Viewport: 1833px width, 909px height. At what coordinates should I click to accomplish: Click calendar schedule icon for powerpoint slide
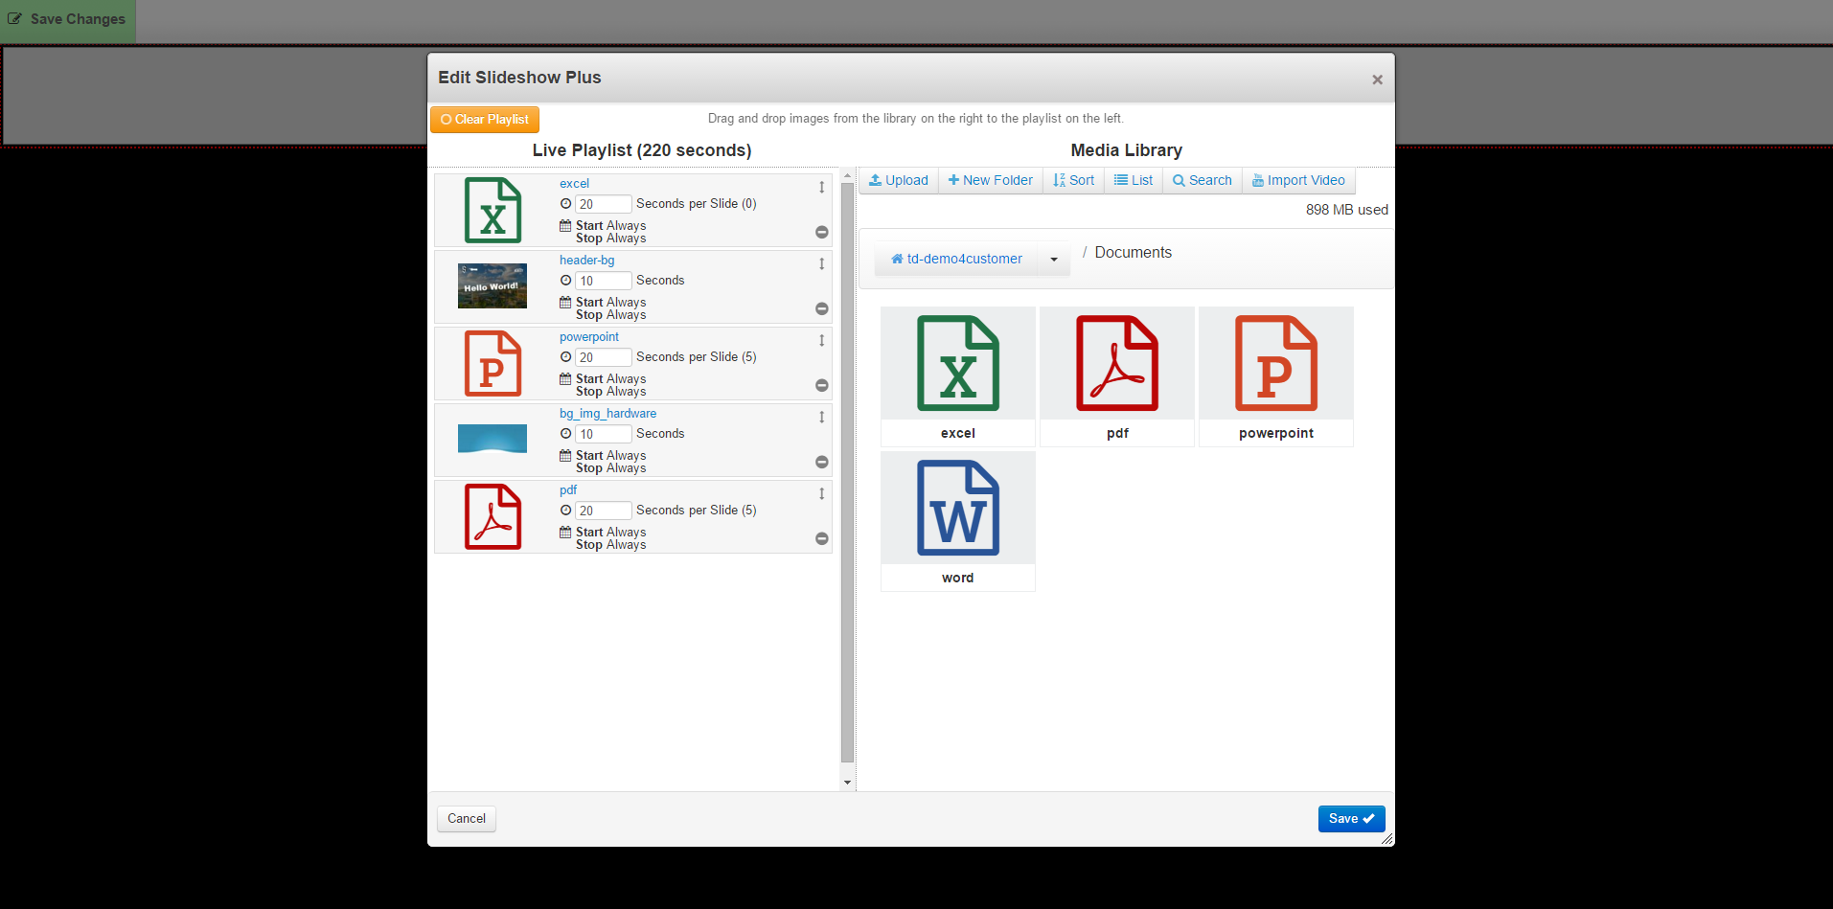pos(565,379)
